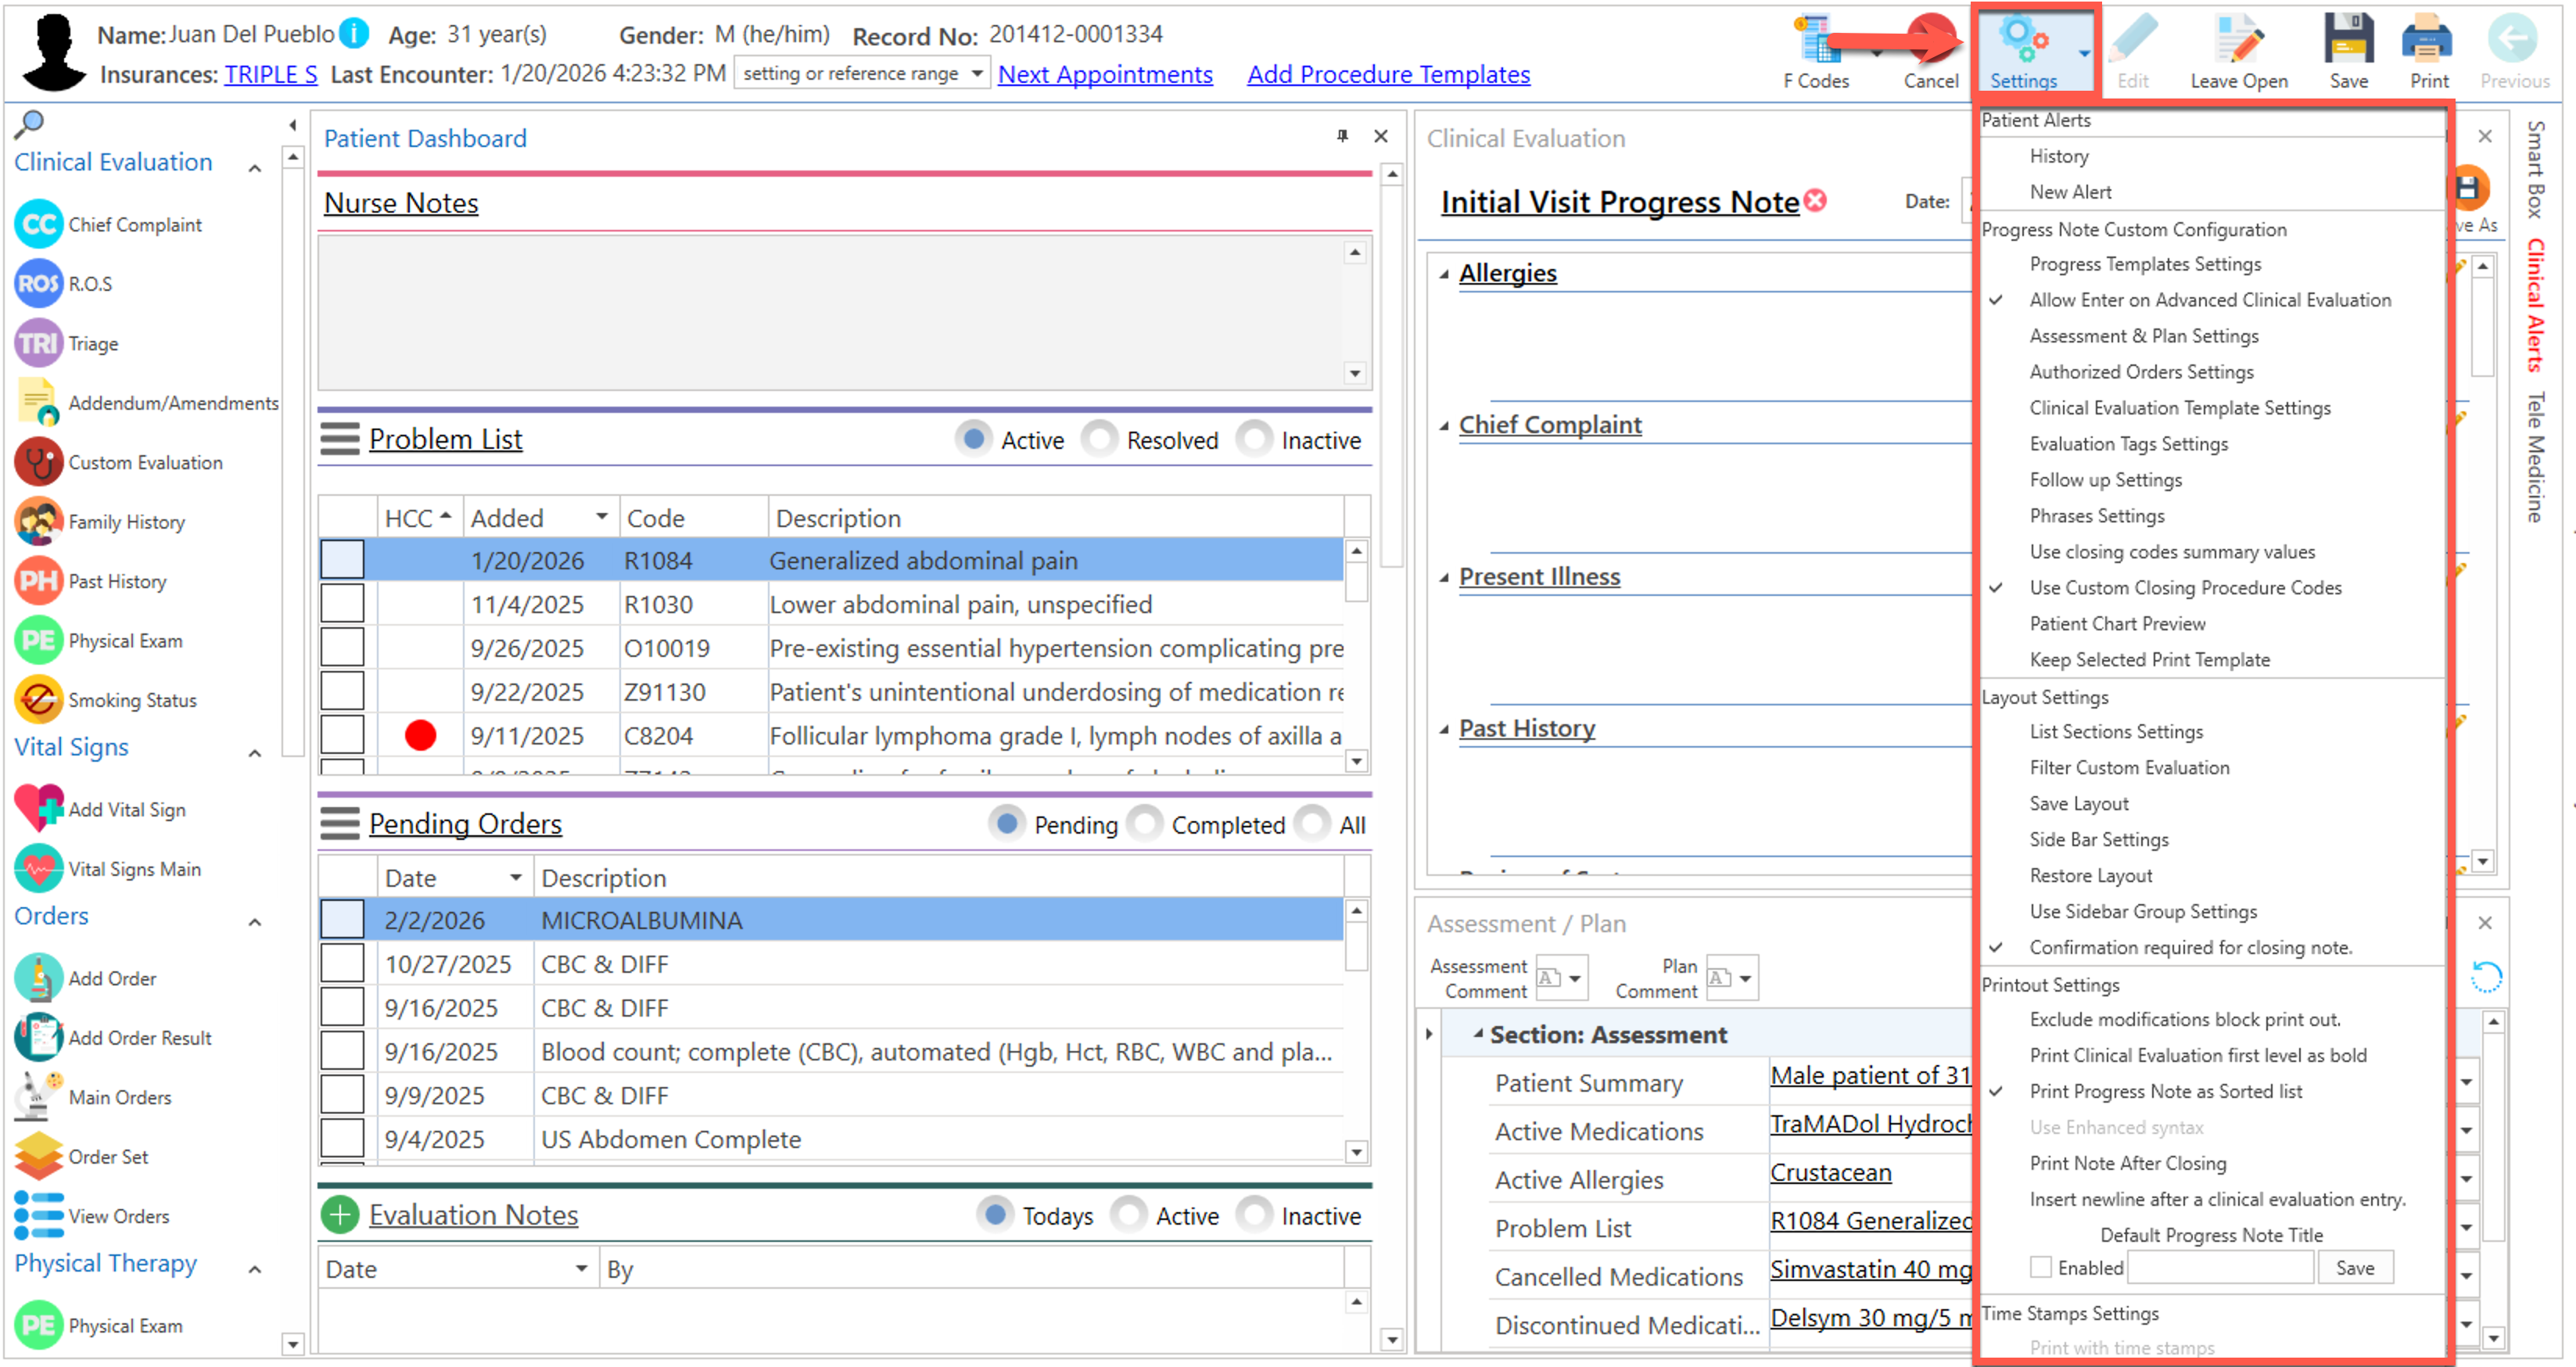Collapse the Allergies section triangle
The width and height of the screenshot is (2576, 1367).
pos(1444,274)
